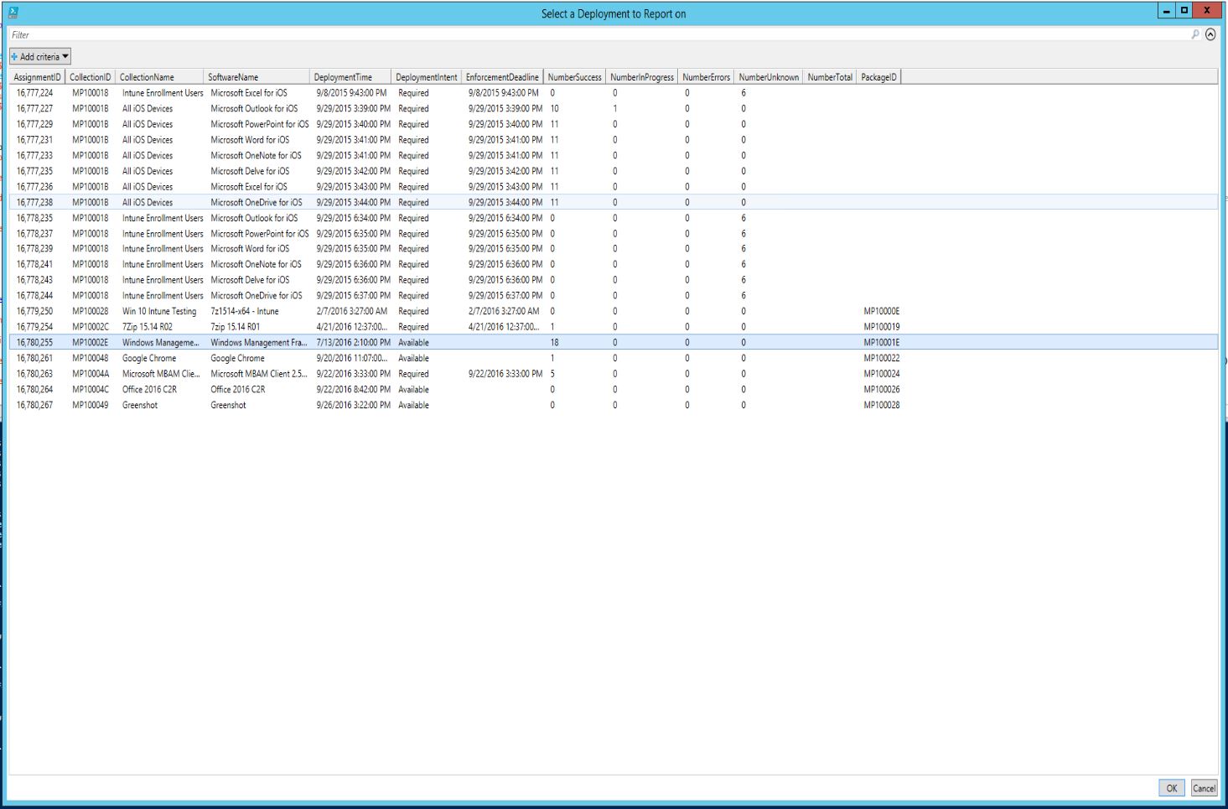Click the 7Zip 15.14 R02 collection cell
This screenshot has width=1228, height=809.
pyautogui.click(x=148, y=327)
